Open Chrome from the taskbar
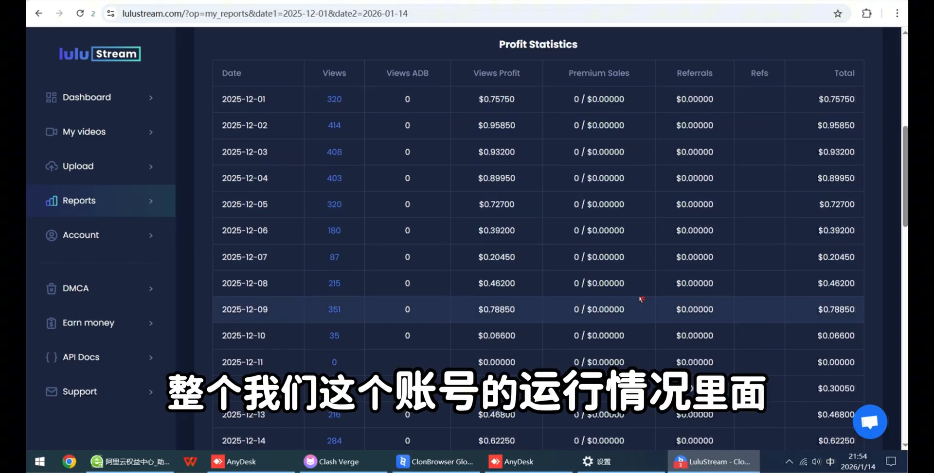The height and width of the screenshot is (473, 934). click(69, 462)
